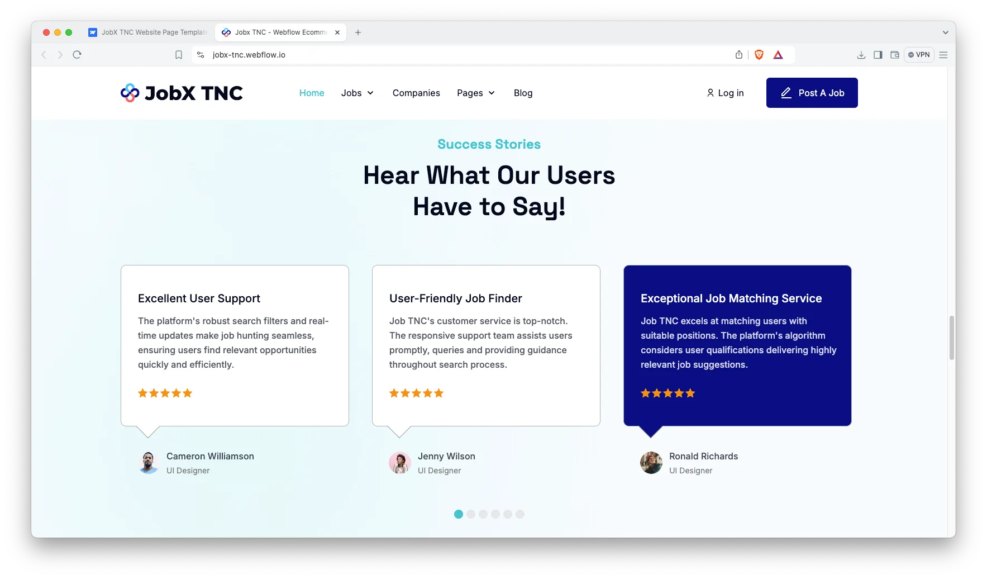Click the Brave Rewards triangle icon
This screenshot has width=987, height=579.
(778, 55)
